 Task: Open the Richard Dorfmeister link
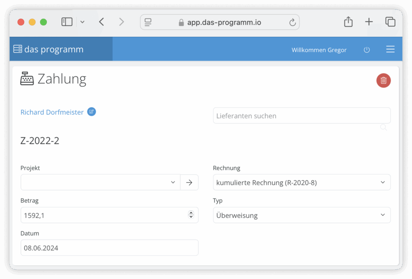(x=51, y=112)
